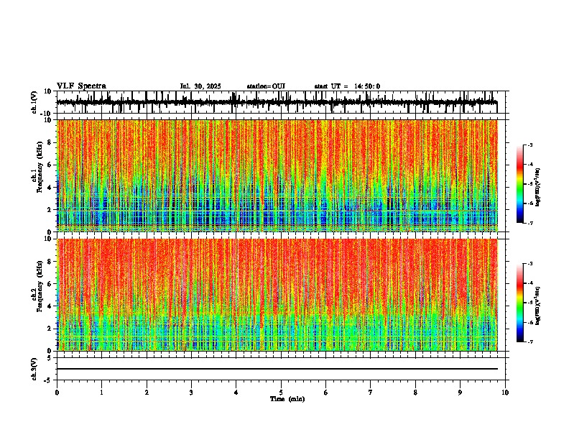Click inside the ch.1 spectrogram panel
Viewport: 569px width, 440px height.
(277, 175)
